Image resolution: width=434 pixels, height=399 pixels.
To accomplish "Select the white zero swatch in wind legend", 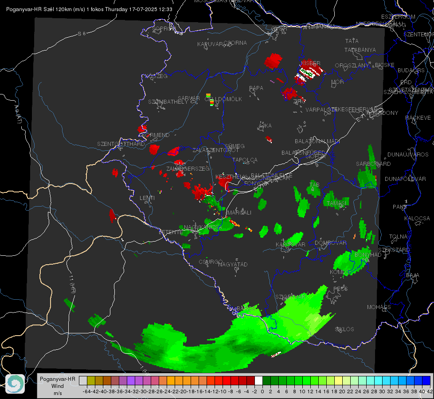I will pyautogui.click(x=258, y=380).
